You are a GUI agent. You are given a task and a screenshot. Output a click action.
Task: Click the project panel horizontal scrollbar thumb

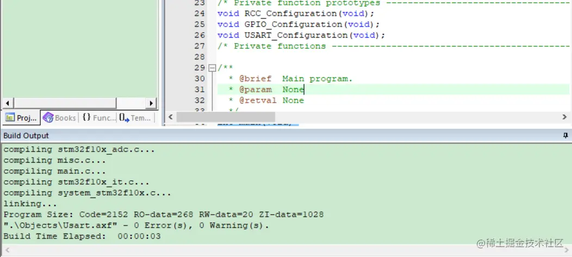[65, 103]
